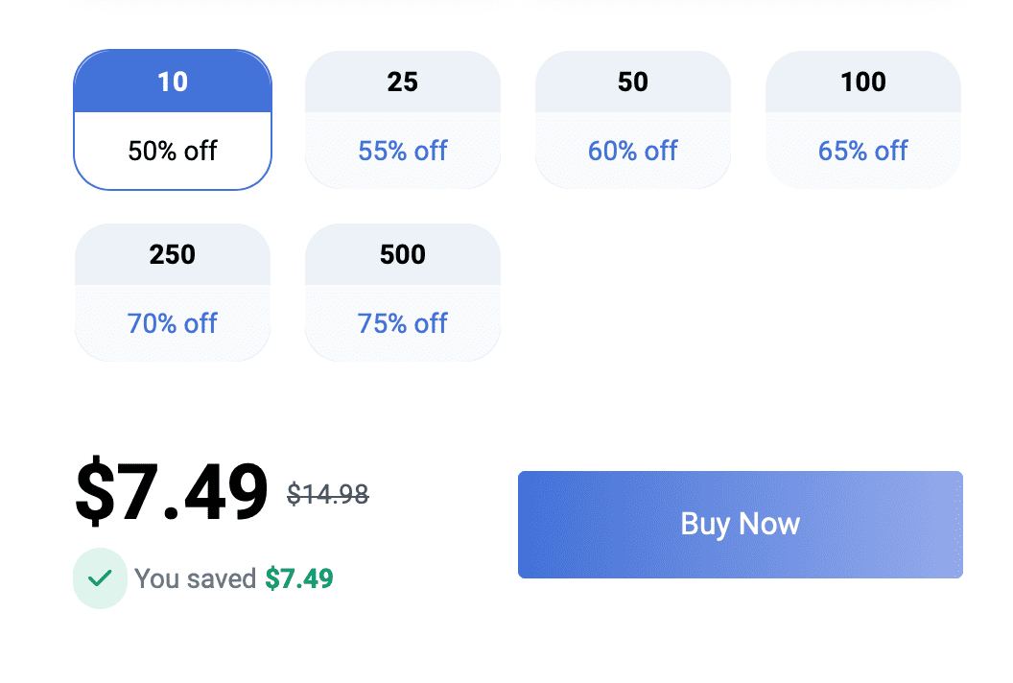
Task: Click the 55% off discount label
Action: point(402,151)
